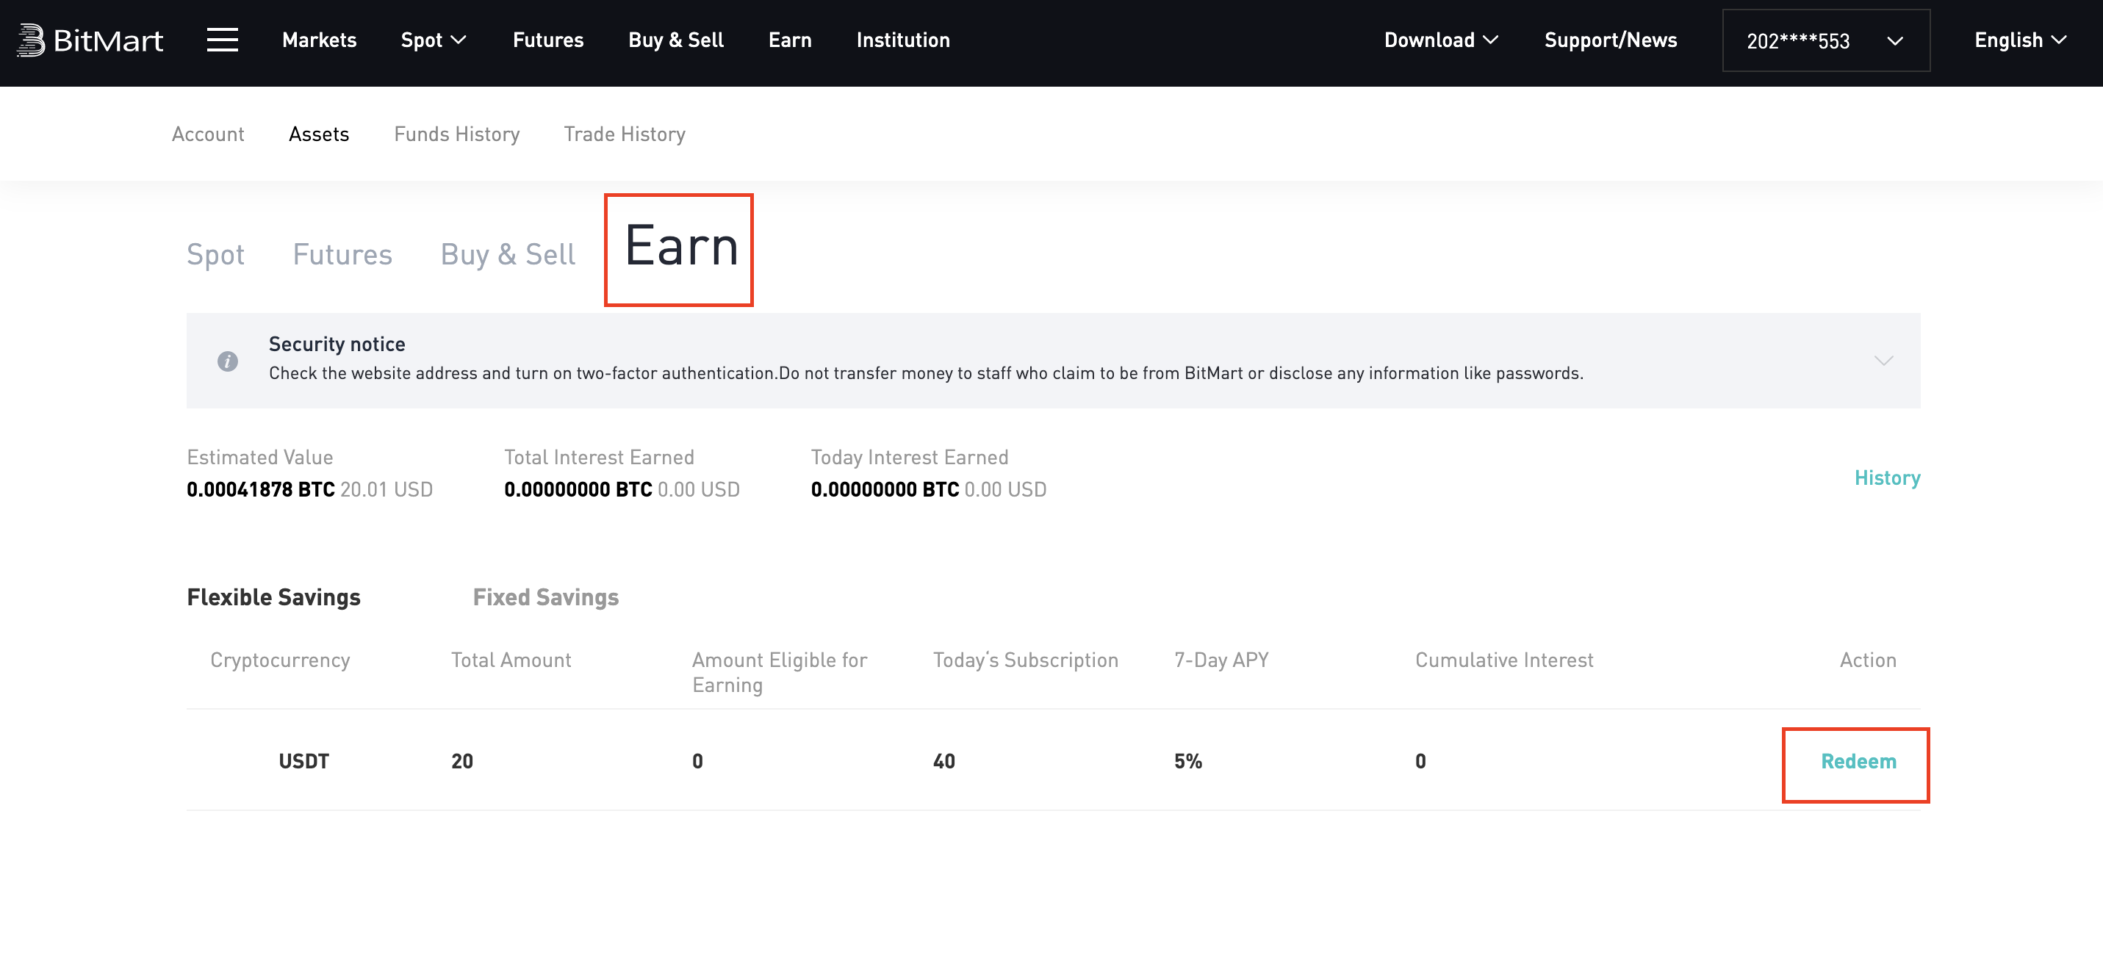Open Futures in the top navigation
Screen dimensions: 2103x977
pos(547,40)
